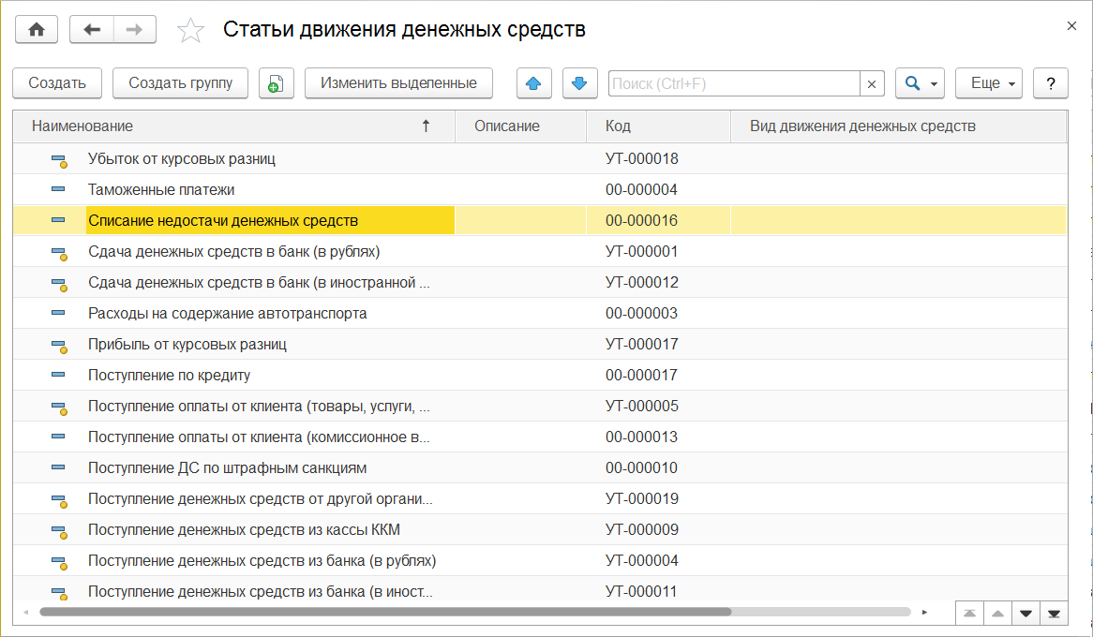
Task: Click the Home page icon
Action: [x=37, y=29]
